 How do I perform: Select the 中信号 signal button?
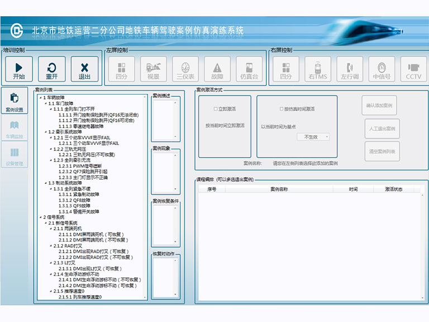point(382,69)
